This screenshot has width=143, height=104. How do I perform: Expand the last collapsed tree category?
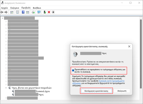click(x=6, y=98)
